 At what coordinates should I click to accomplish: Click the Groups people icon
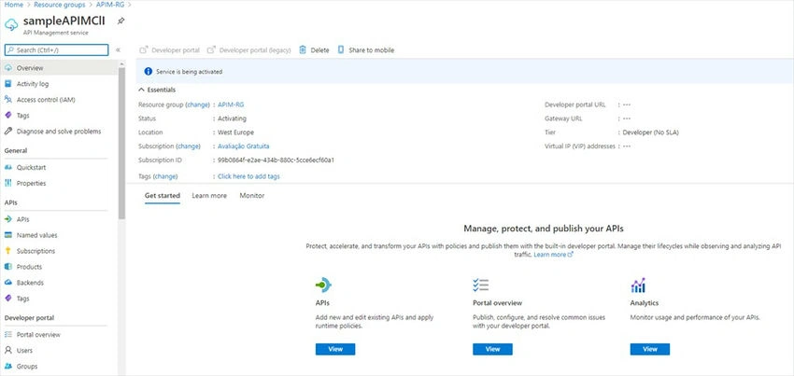(x=8, y=367)
